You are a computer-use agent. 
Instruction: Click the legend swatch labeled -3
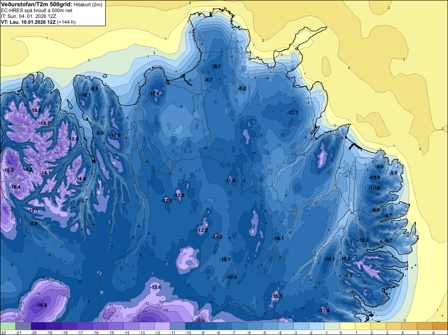tap(301, 326)
